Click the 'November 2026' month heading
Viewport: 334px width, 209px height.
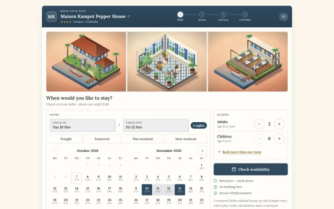(169, 151)
